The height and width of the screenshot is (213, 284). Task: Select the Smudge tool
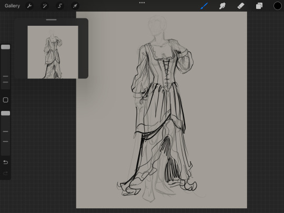pyautogui.click(x=222, y=6)
